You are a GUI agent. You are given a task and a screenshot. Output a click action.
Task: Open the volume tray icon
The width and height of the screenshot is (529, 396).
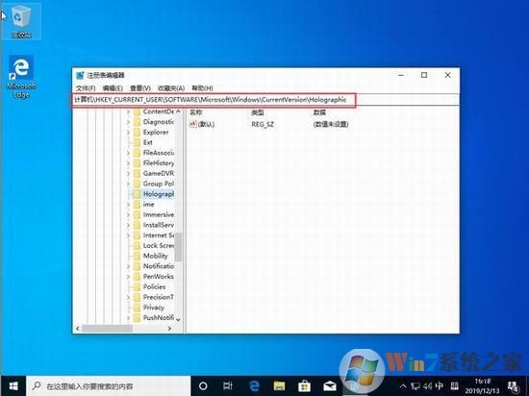(428, 386)
